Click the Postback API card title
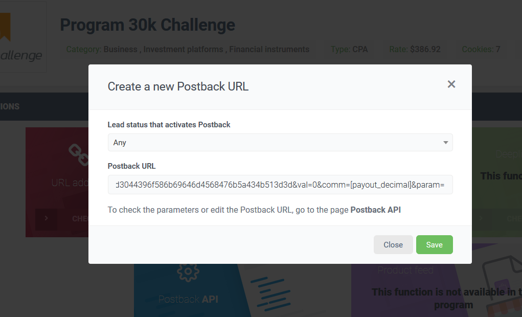Image resolution: width=522 pixels, height=317 pixels. 188,299
